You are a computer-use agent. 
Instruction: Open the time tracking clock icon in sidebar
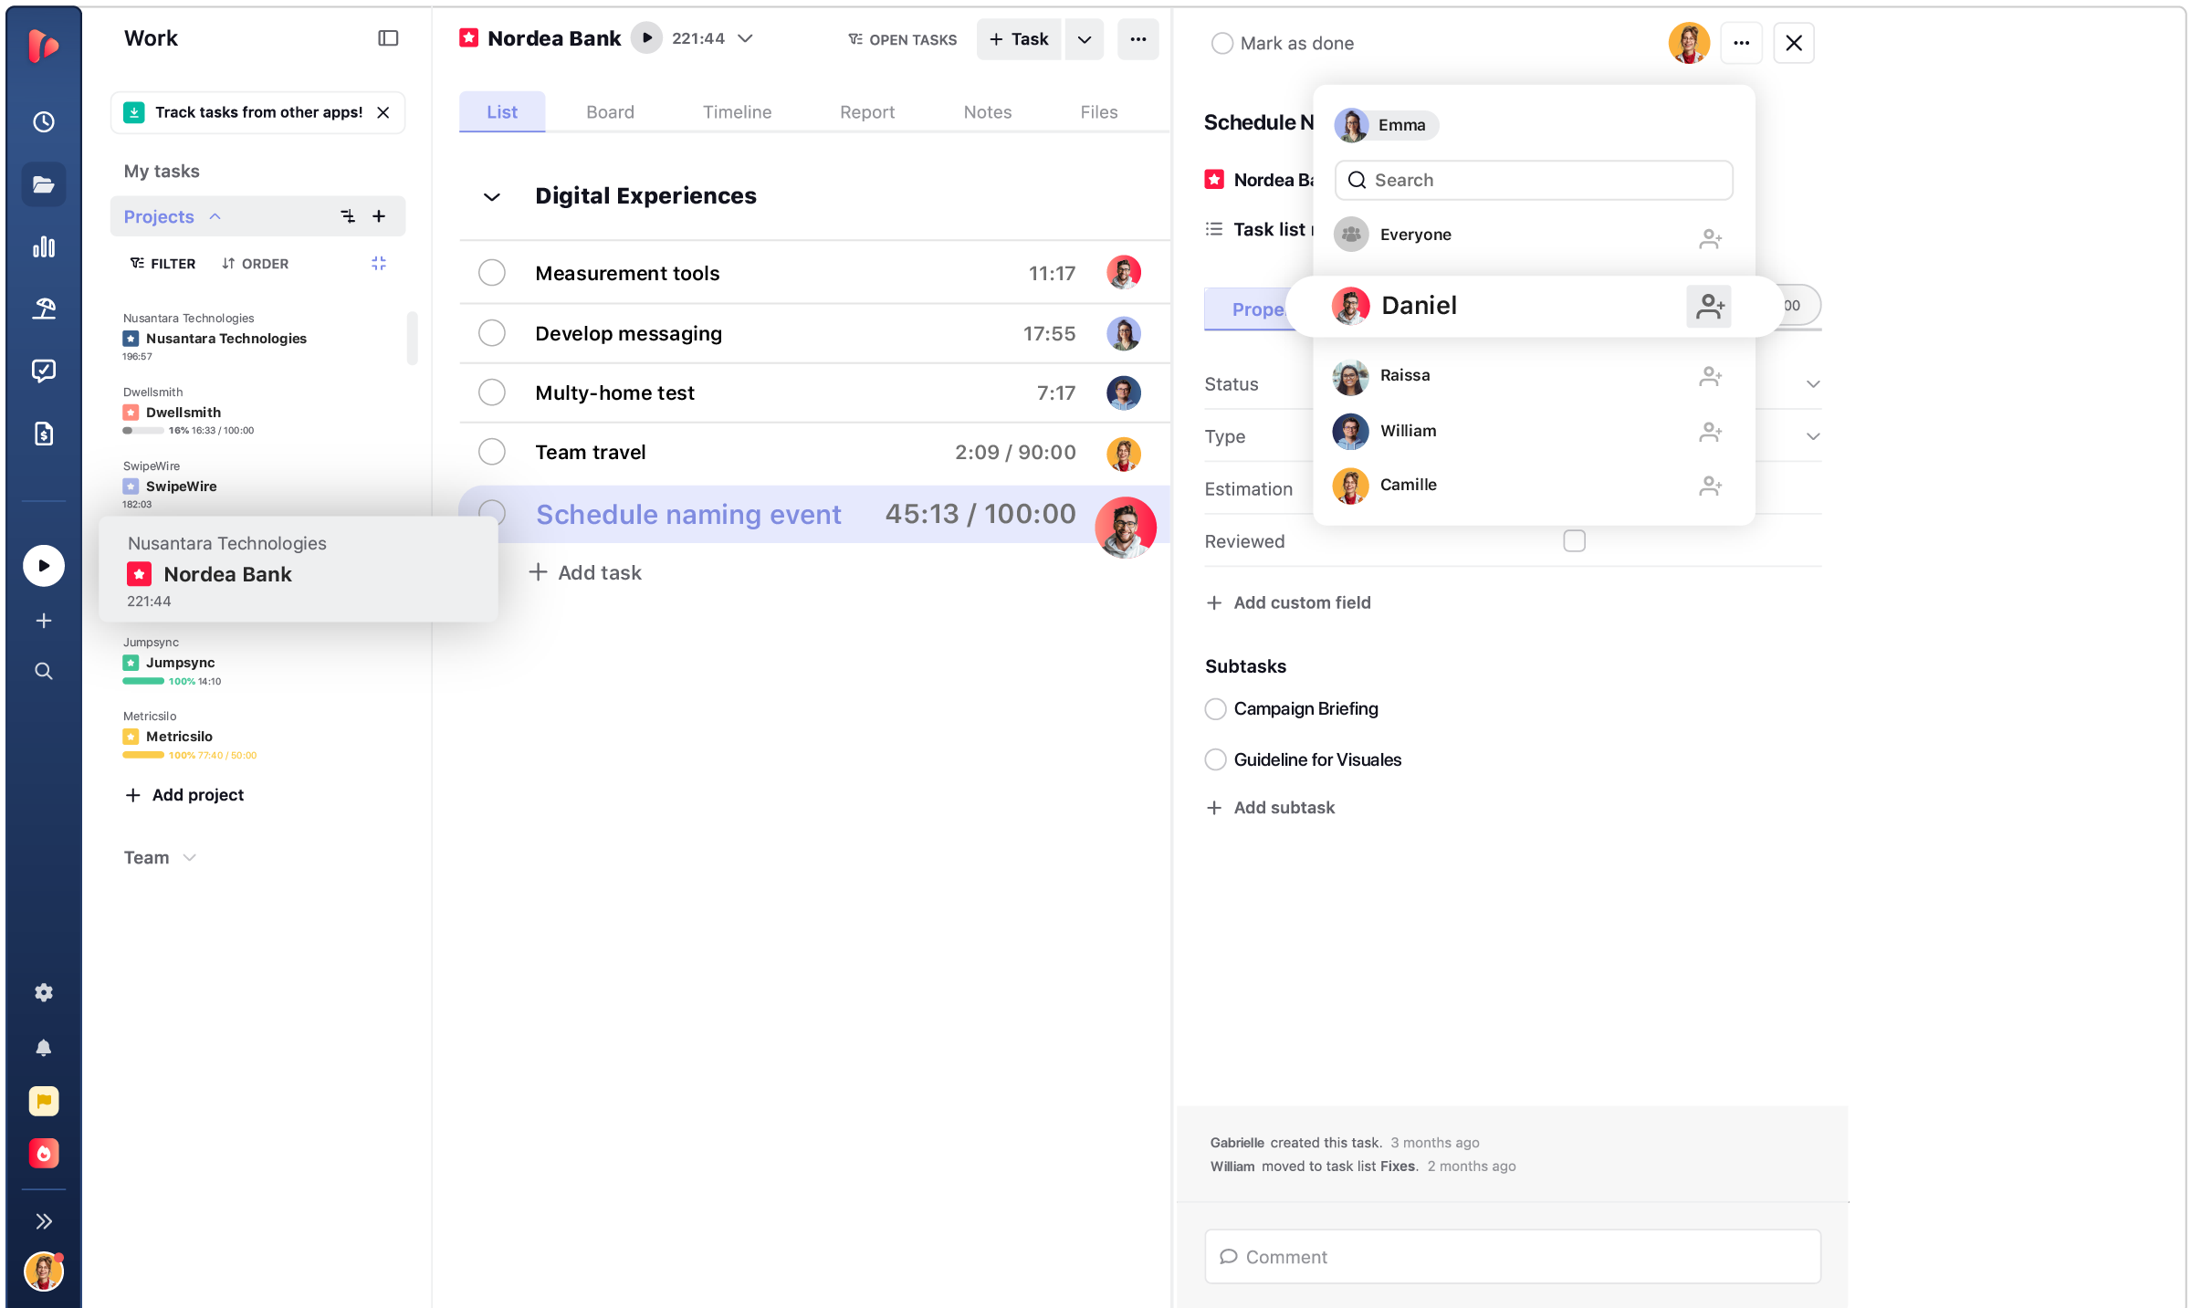pyautogui.click(x=44, y=122)
